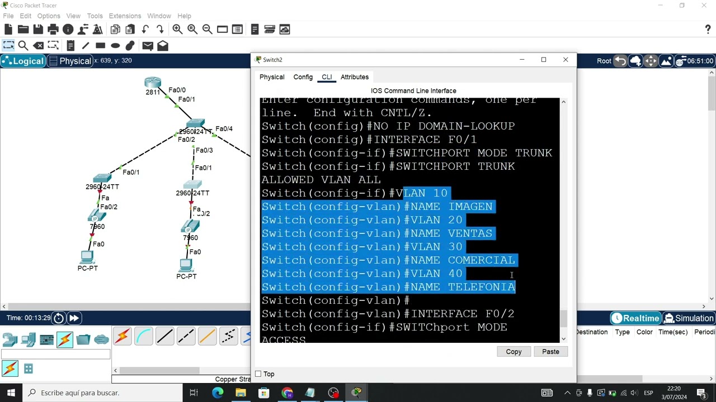Screen dimensions: 716x402
Task: Switch to Realtime mode
Action: (635, 318)
